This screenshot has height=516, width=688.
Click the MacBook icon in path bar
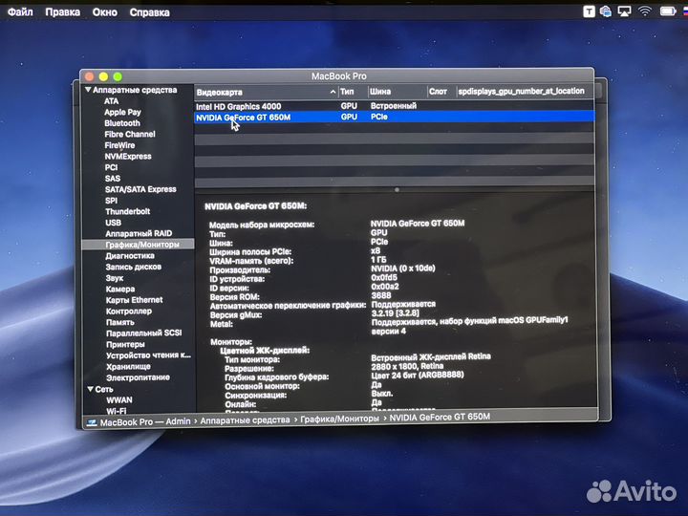(x=92, y=422)
